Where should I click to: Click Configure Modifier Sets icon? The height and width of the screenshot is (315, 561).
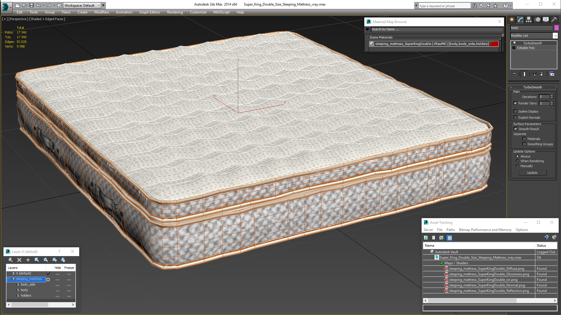552,74
